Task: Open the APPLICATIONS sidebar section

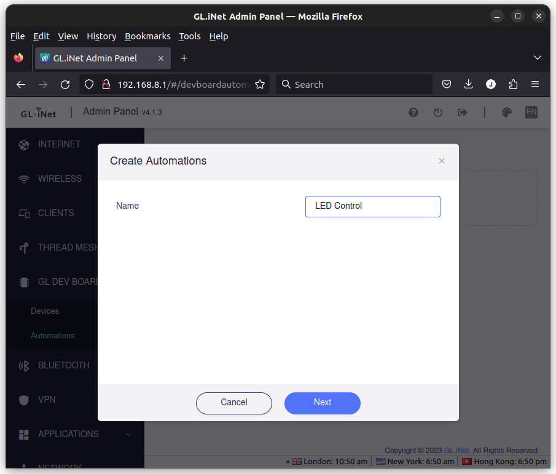Action: [68, 434]
